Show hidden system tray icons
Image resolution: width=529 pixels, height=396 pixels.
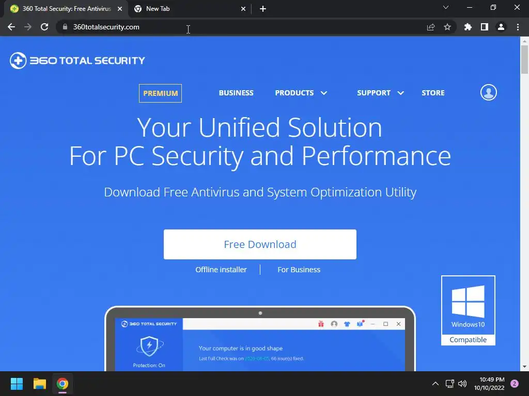(x=435, y=384)
